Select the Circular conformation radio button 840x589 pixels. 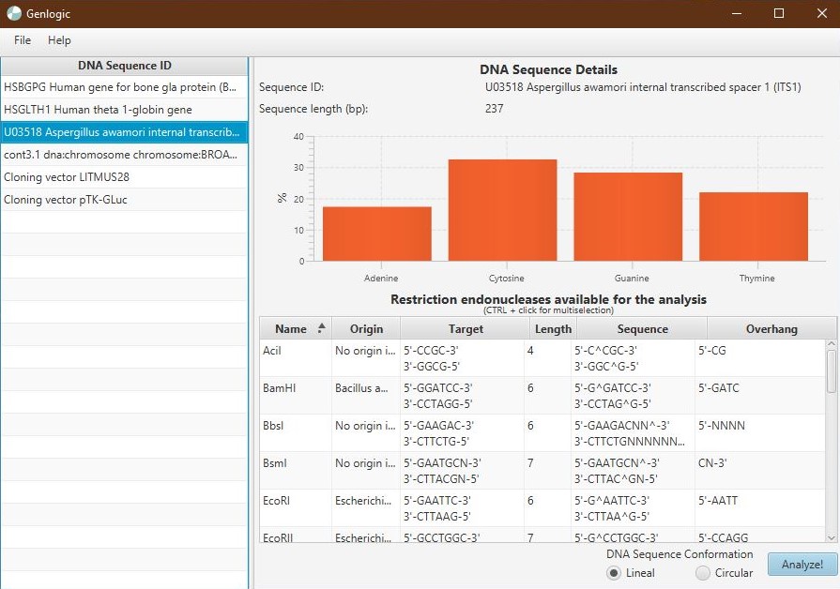702,573
